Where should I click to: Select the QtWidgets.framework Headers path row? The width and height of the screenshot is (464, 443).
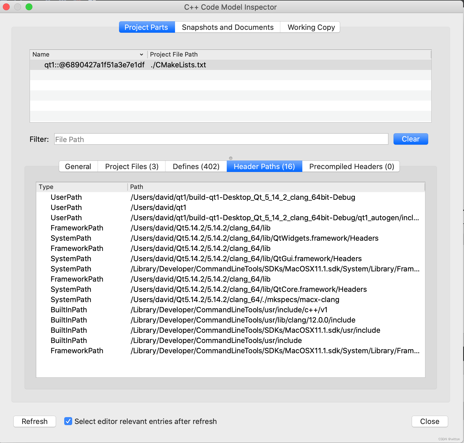254,238
